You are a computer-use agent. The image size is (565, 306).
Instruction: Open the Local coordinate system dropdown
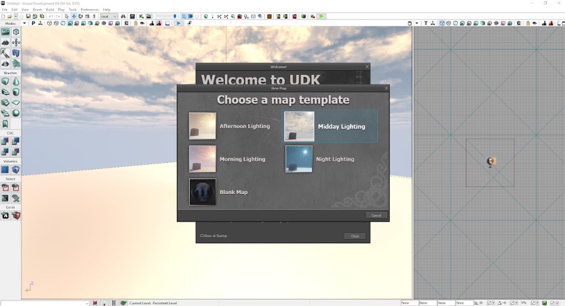108,16
